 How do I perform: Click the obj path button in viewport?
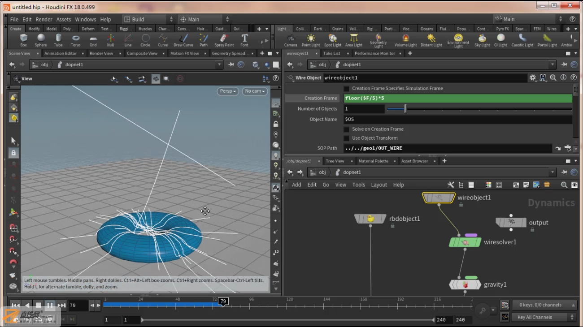[40, 65]
